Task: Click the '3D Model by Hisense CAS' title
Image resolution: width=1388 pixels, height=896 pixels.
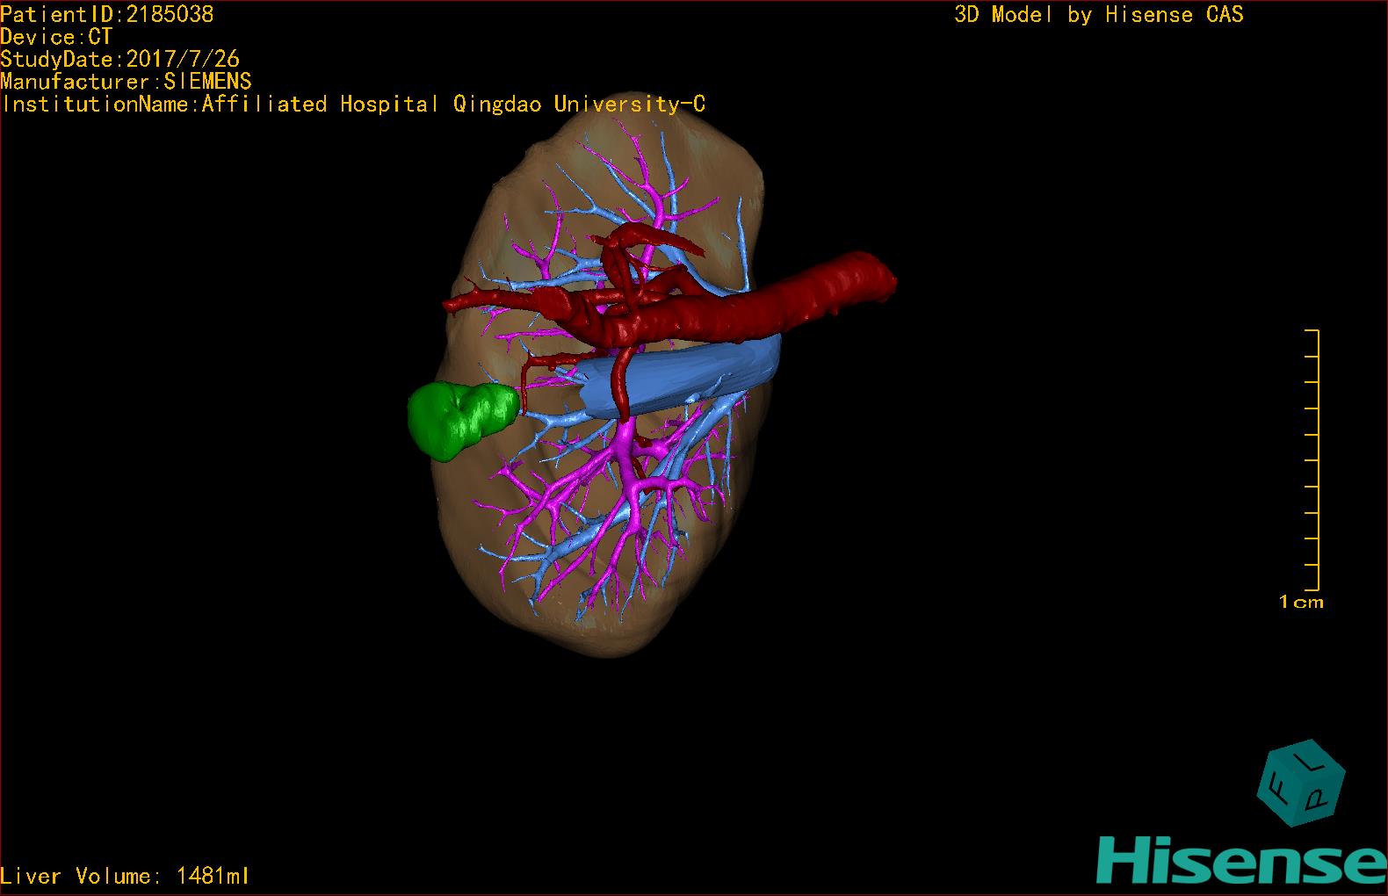Action: 1099,14
